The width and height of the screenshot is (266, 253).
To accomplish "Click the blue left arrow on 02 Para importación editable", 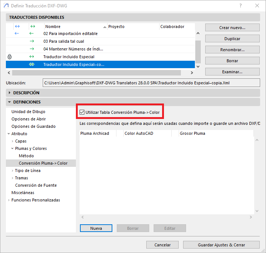I will 17,34.
